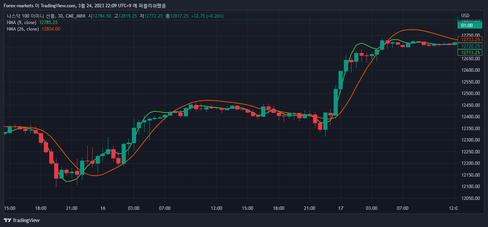Click the 15:00 time label preceding date 16
Viewport: 488px width, 227px height.
click(x=10, y=208)
